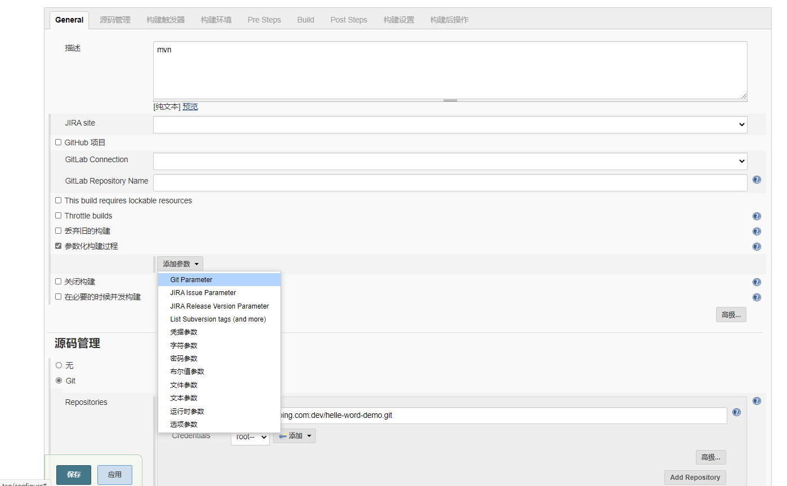Enable Throttle builds checkbox

click(x=58, y=215)
